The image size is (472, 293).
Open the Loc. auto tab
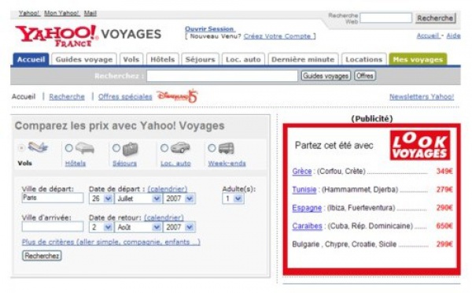243,59
